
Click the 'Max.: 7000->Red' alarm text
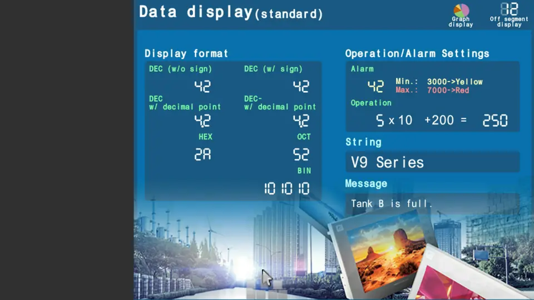point(432,91)
